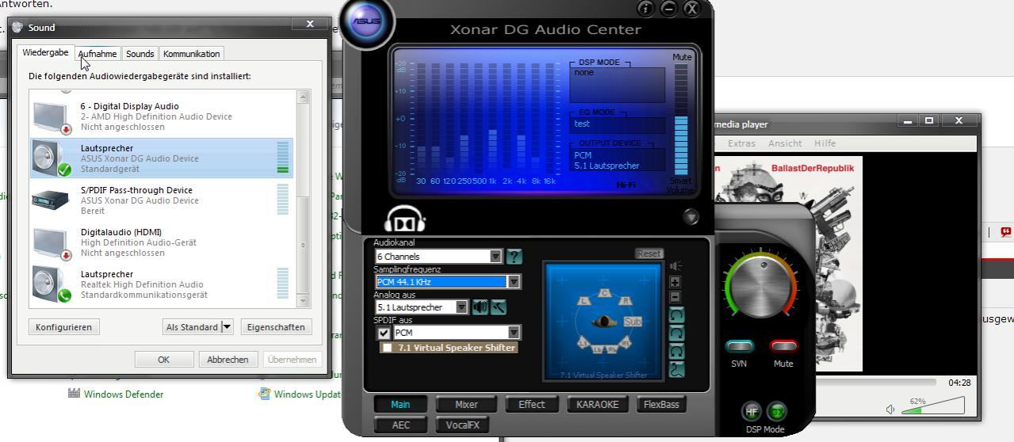Click the third rotate icon beside the speaker shifter
The width and height of the screenshot is (1014, 442).
point(677,352)
